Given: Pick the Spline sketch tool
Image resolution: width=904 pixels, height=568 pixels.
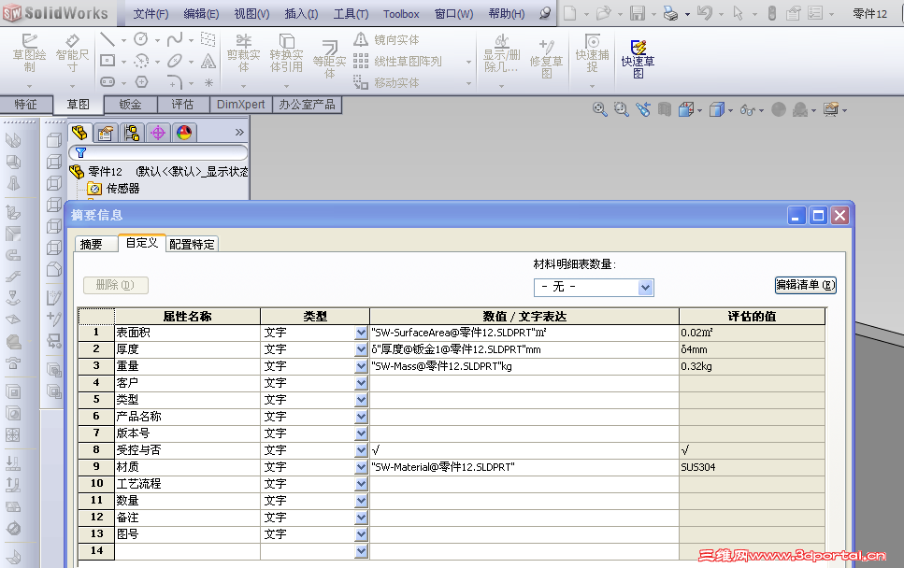Looking at the screenshot, I should tap(175, 39).
